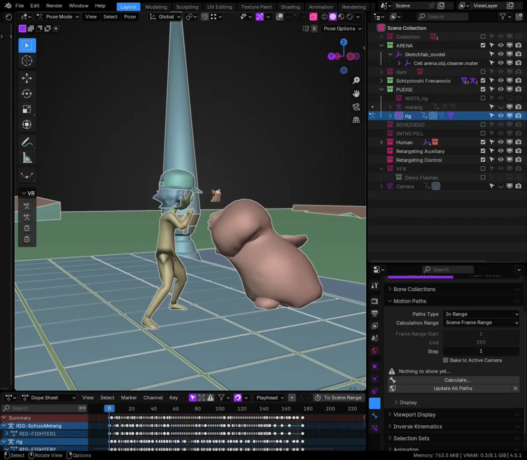This screenshot has height=460, width=527.
Task: Expand the Bone Collections panel
Action: coord(414,289)
